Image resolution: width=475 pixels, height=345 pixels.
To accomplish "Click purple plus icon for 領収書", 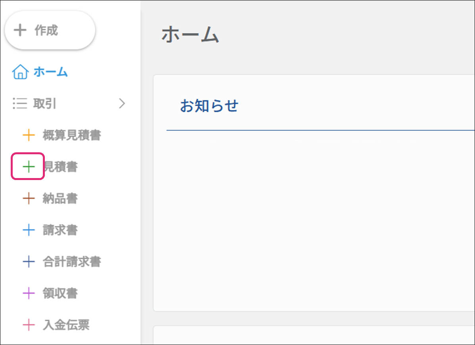I will click(29, 293).
